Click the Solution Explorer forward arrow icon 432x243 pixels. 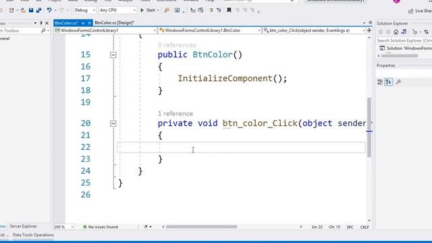[388, 32]
